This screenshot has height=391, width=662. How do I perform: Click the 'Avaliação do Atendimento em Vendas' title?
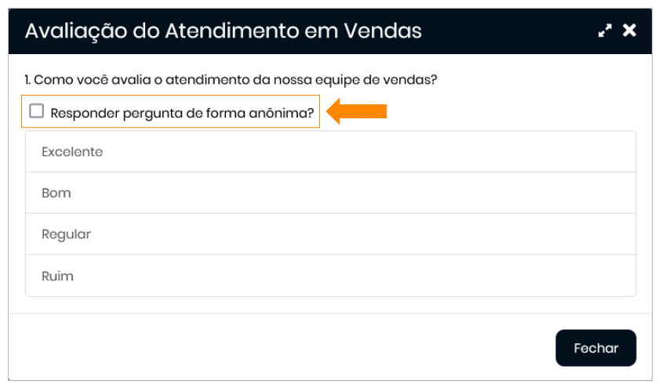point(224,31)
